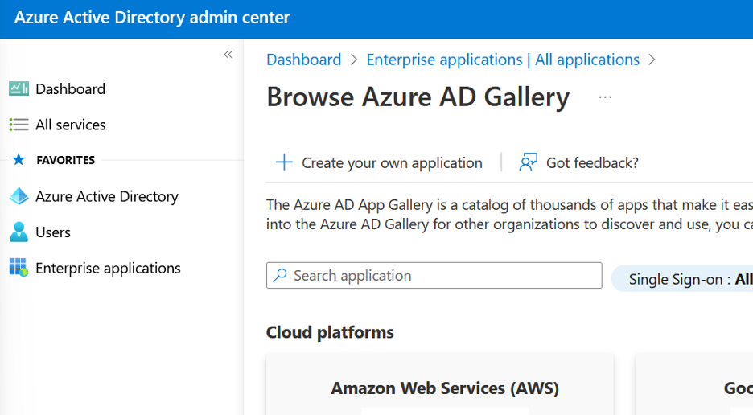Click the All services list icon
This screenshot has width=753, height=415.
point(19,125)
